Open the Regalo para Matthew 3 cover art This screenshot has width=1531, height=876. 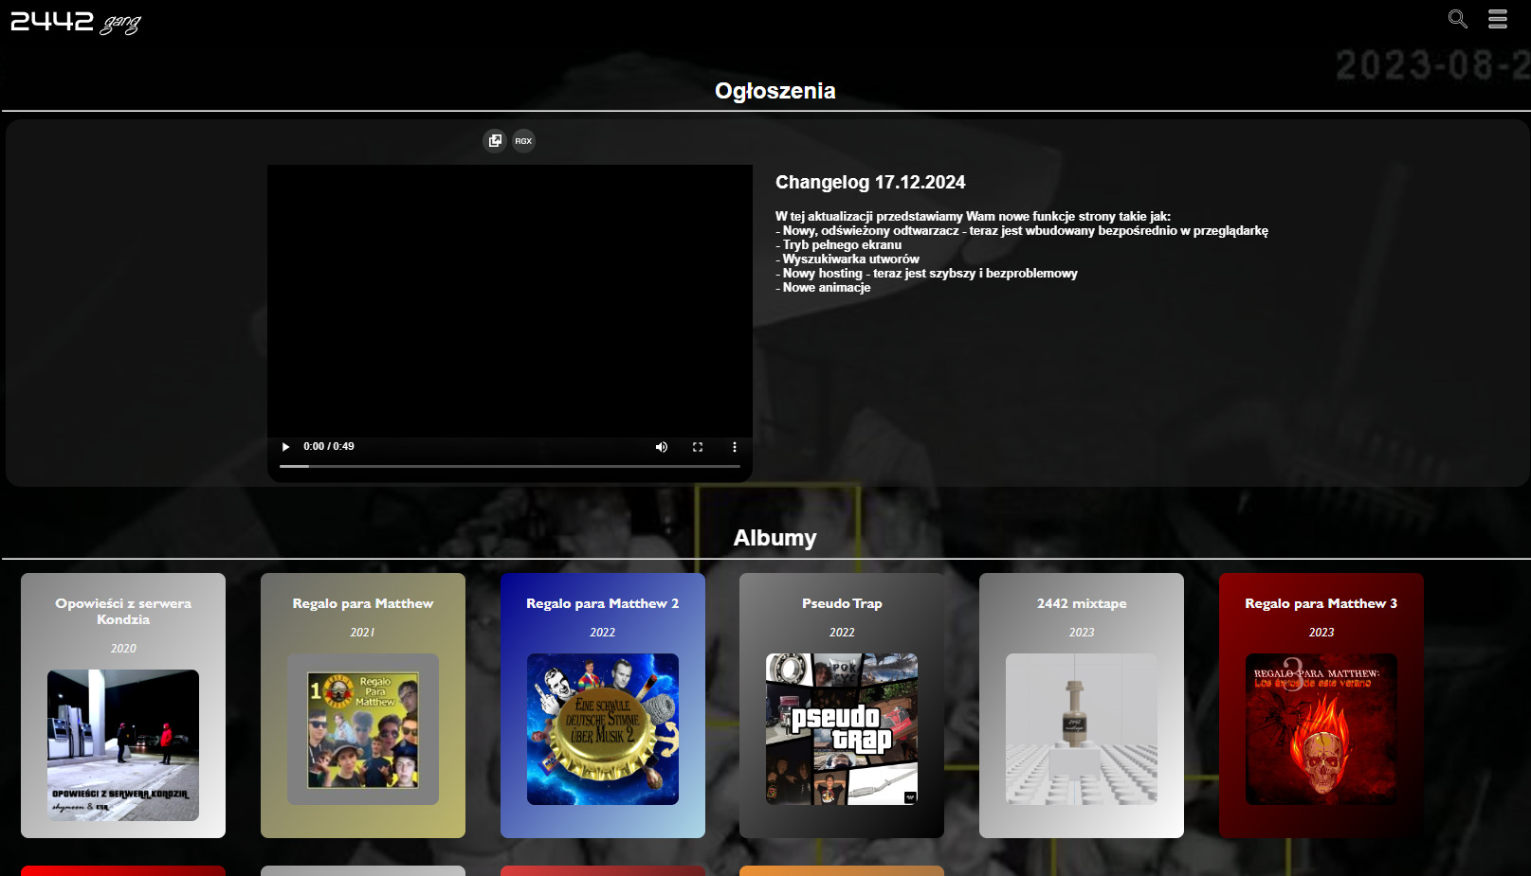coord(1321,728)
